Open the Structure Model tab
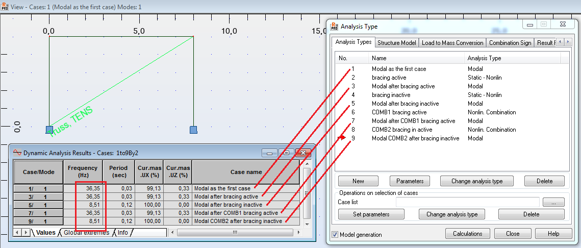The image size is (581, 248). point(396,43)
